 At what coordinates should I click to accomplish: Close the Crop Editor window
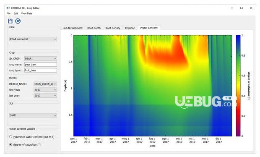click(x=251, y=8)
